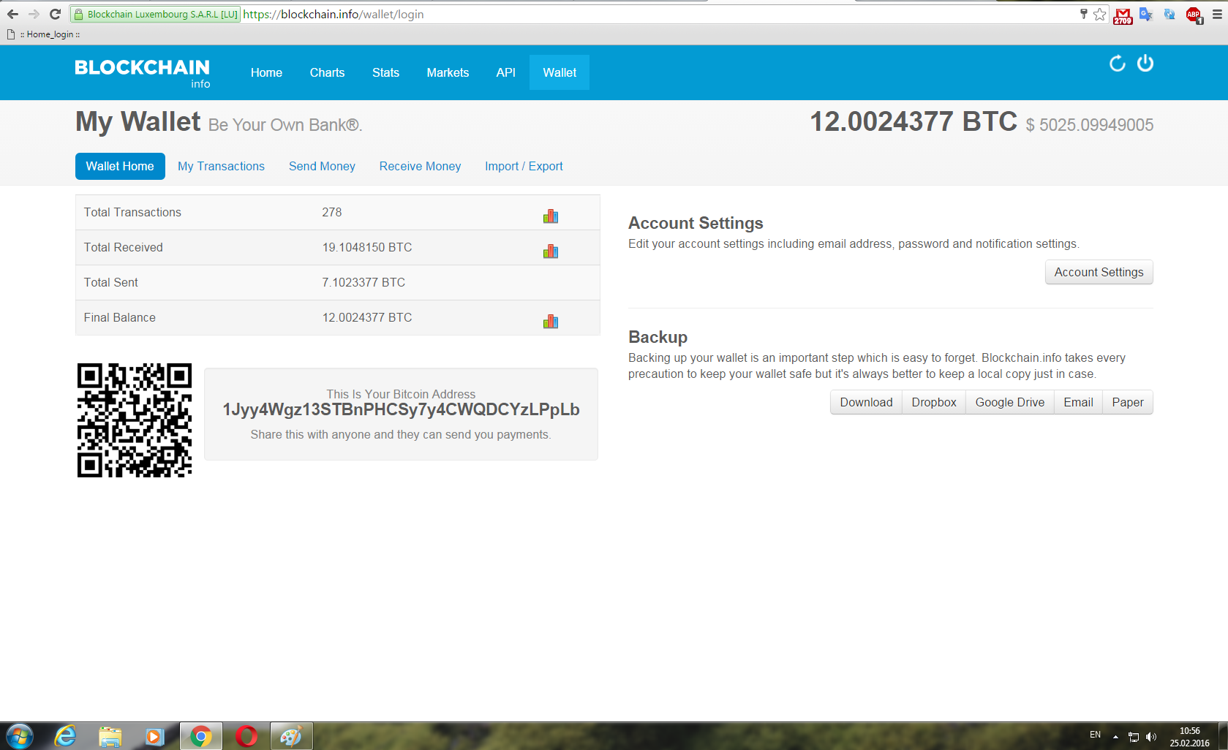Screen dimensions: 1228x750
Task: Click the Home_login bookmark
Action: [x=44, y=34]
